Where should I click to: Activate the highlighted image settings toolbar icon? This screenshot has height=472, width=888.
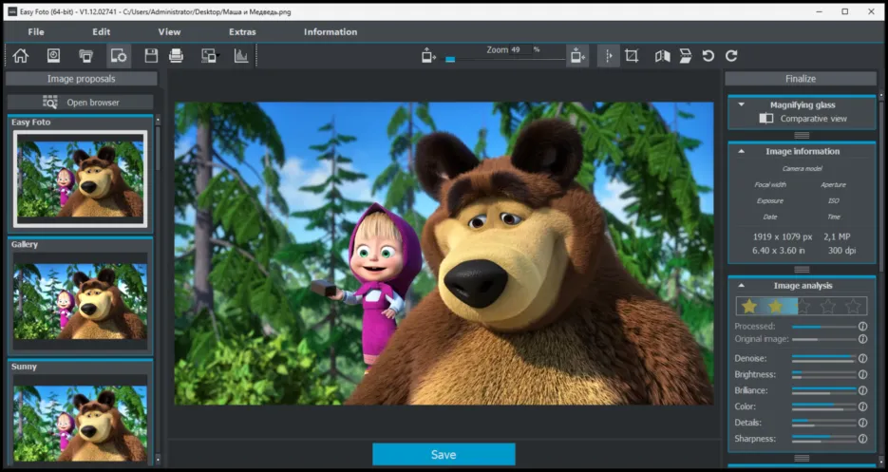(119, 55)
